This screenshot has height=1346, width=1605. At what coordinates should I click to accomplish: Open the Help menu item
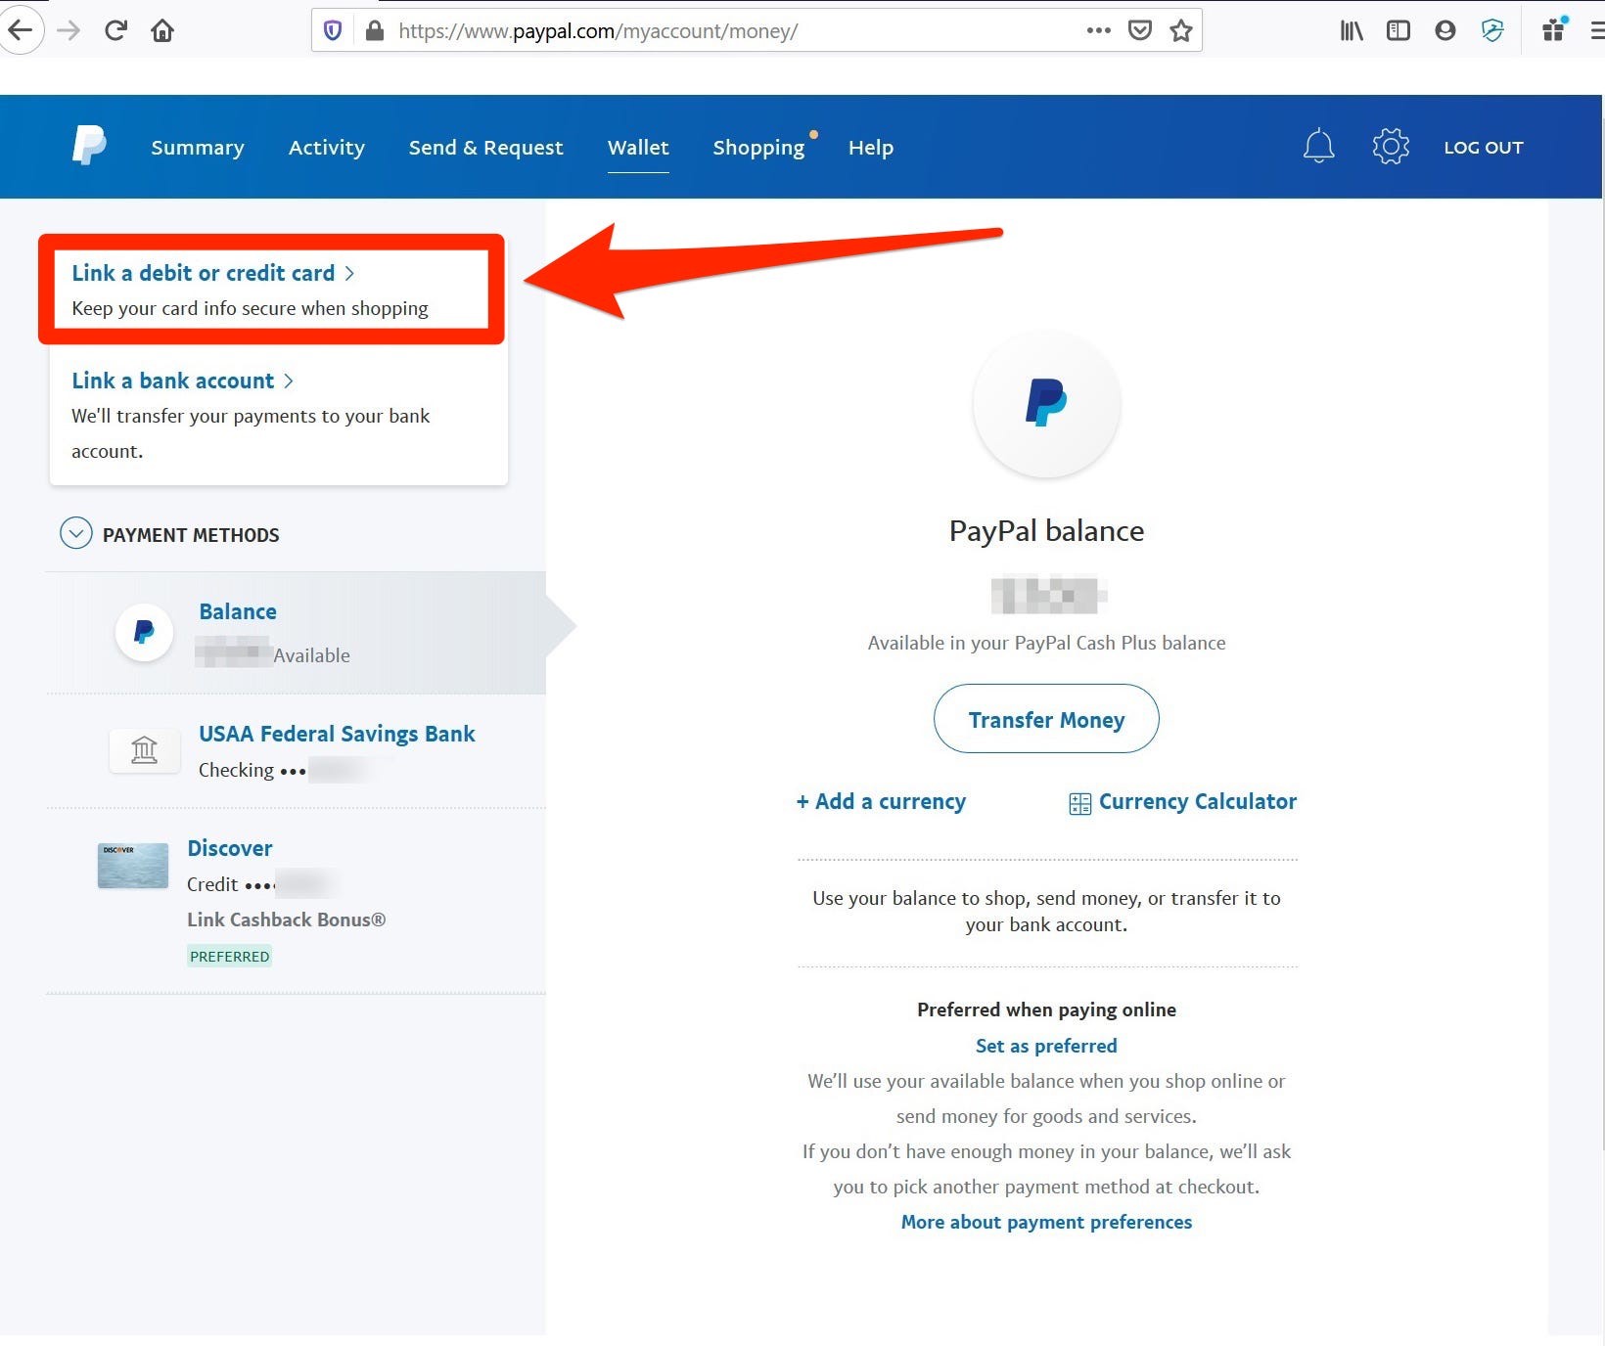(871, 148)
